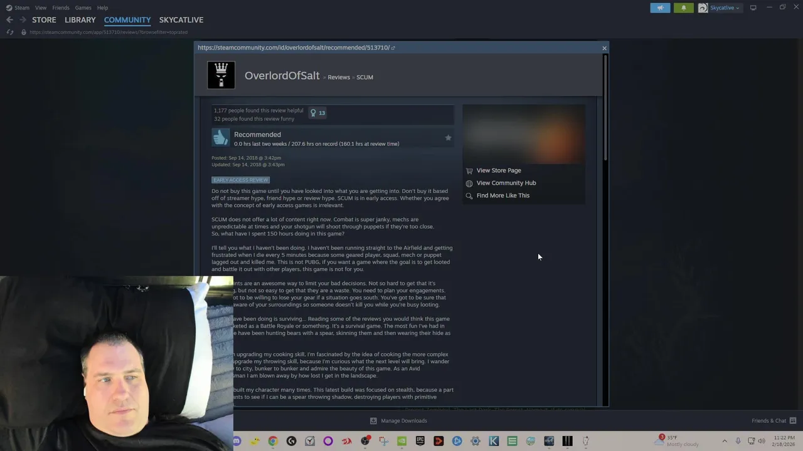This screenshot has height=451, width=803.
Task: Open Google Chrome from the taskbar
Action: point(273,442)
